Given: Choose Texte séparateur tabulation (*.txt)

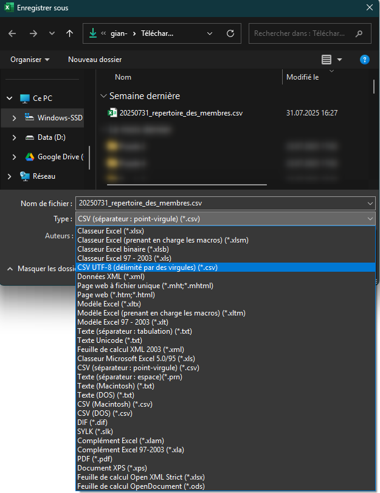Looking at the screenshot, I should pyautogui.click(x=225, y=331).
